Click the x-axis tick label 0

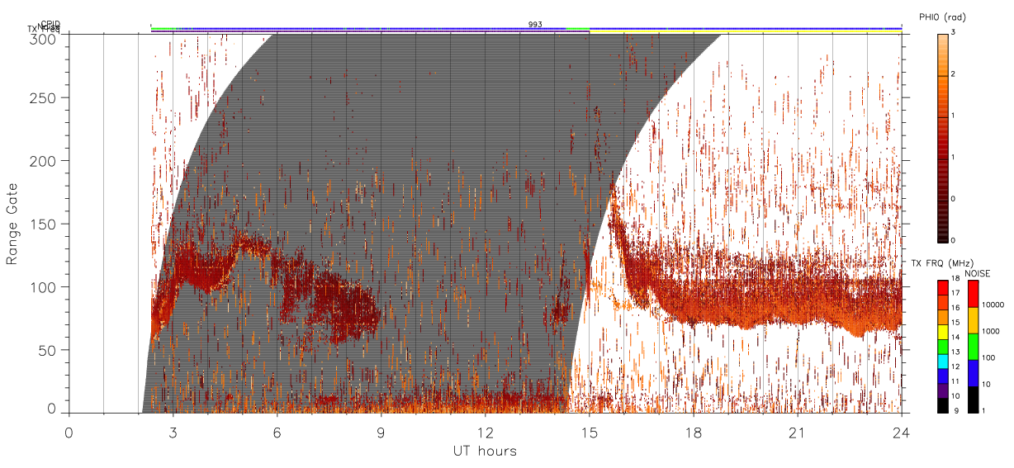pos(69,432)
